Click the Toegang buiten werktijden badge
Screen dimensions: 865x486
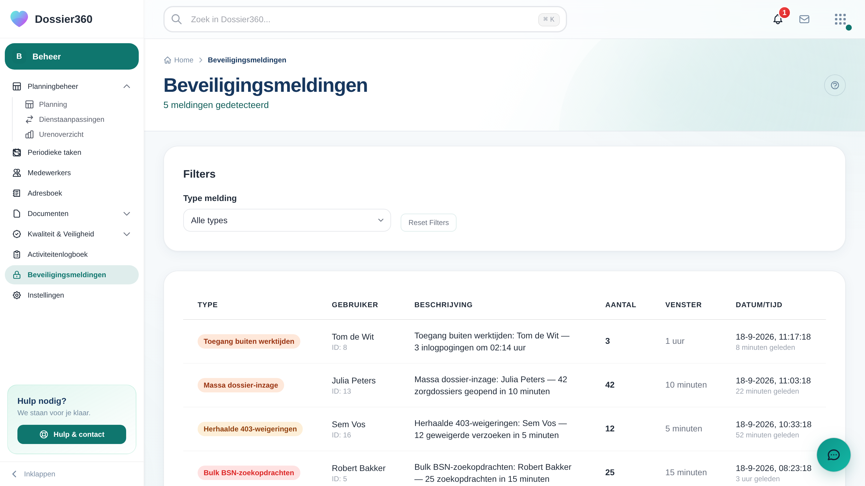(x=249, y=341)
